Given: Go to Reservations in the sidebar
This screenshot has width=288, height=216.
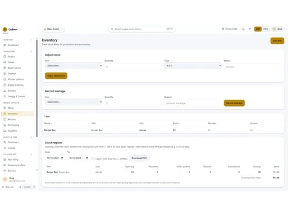Looking at the screenshot, I should pos(14,68).
